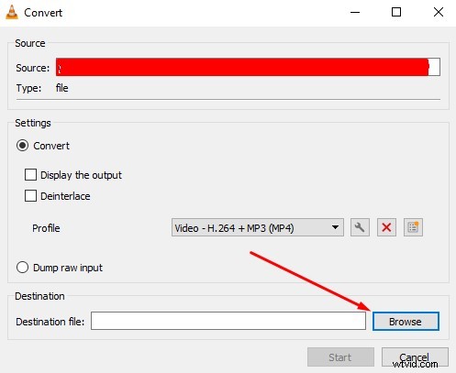Open the edit profile wrench icon

coord(360,227)
